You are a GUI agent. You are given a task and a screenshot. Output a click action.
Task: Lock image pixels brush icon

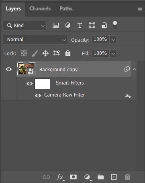pos(35,53)
